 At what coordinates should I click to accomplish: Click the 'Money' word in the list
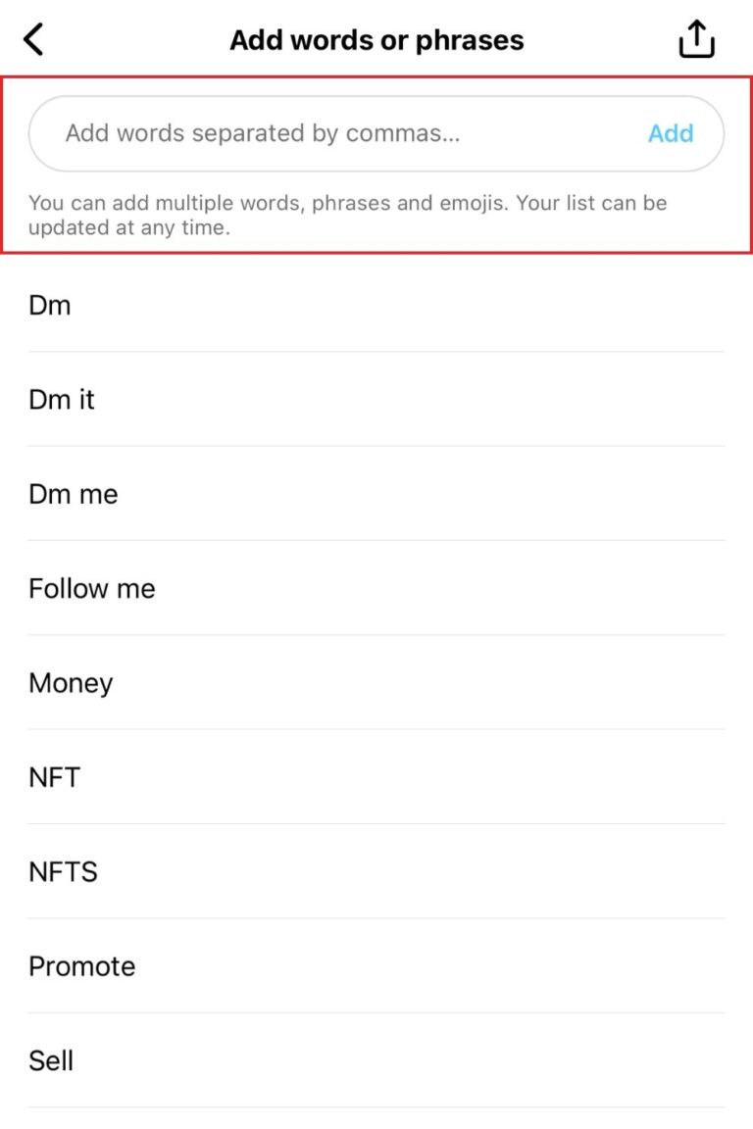tap(71, 683)
